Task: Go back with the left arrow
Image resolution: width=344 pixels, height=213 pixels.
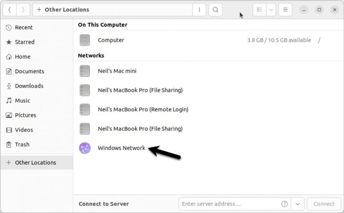Action: tap(9, 9)
